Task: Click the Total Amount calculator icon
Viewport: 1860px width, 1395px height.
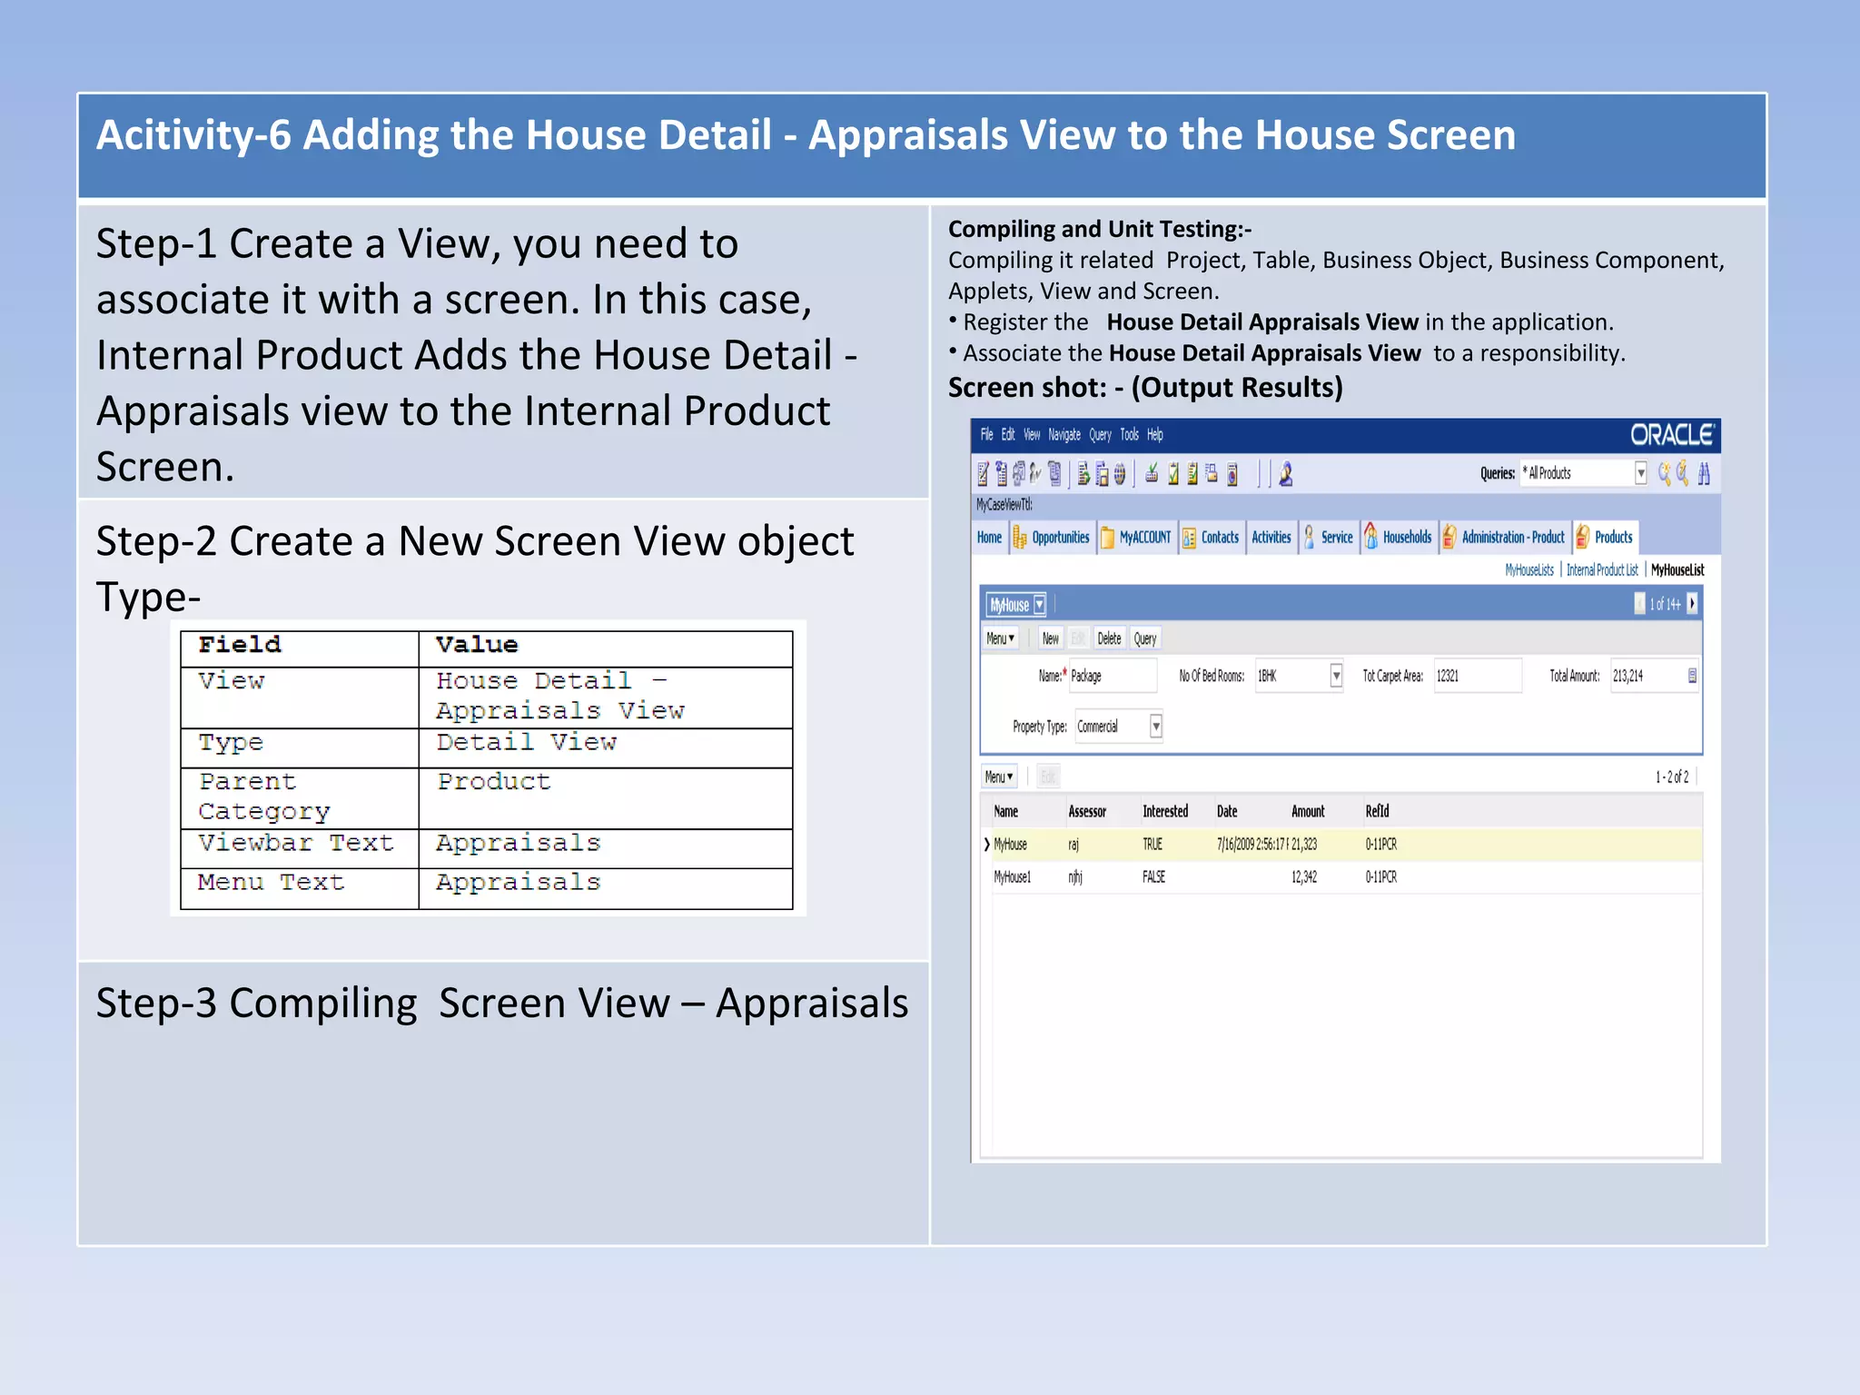Action: (x=1692, y=676)
